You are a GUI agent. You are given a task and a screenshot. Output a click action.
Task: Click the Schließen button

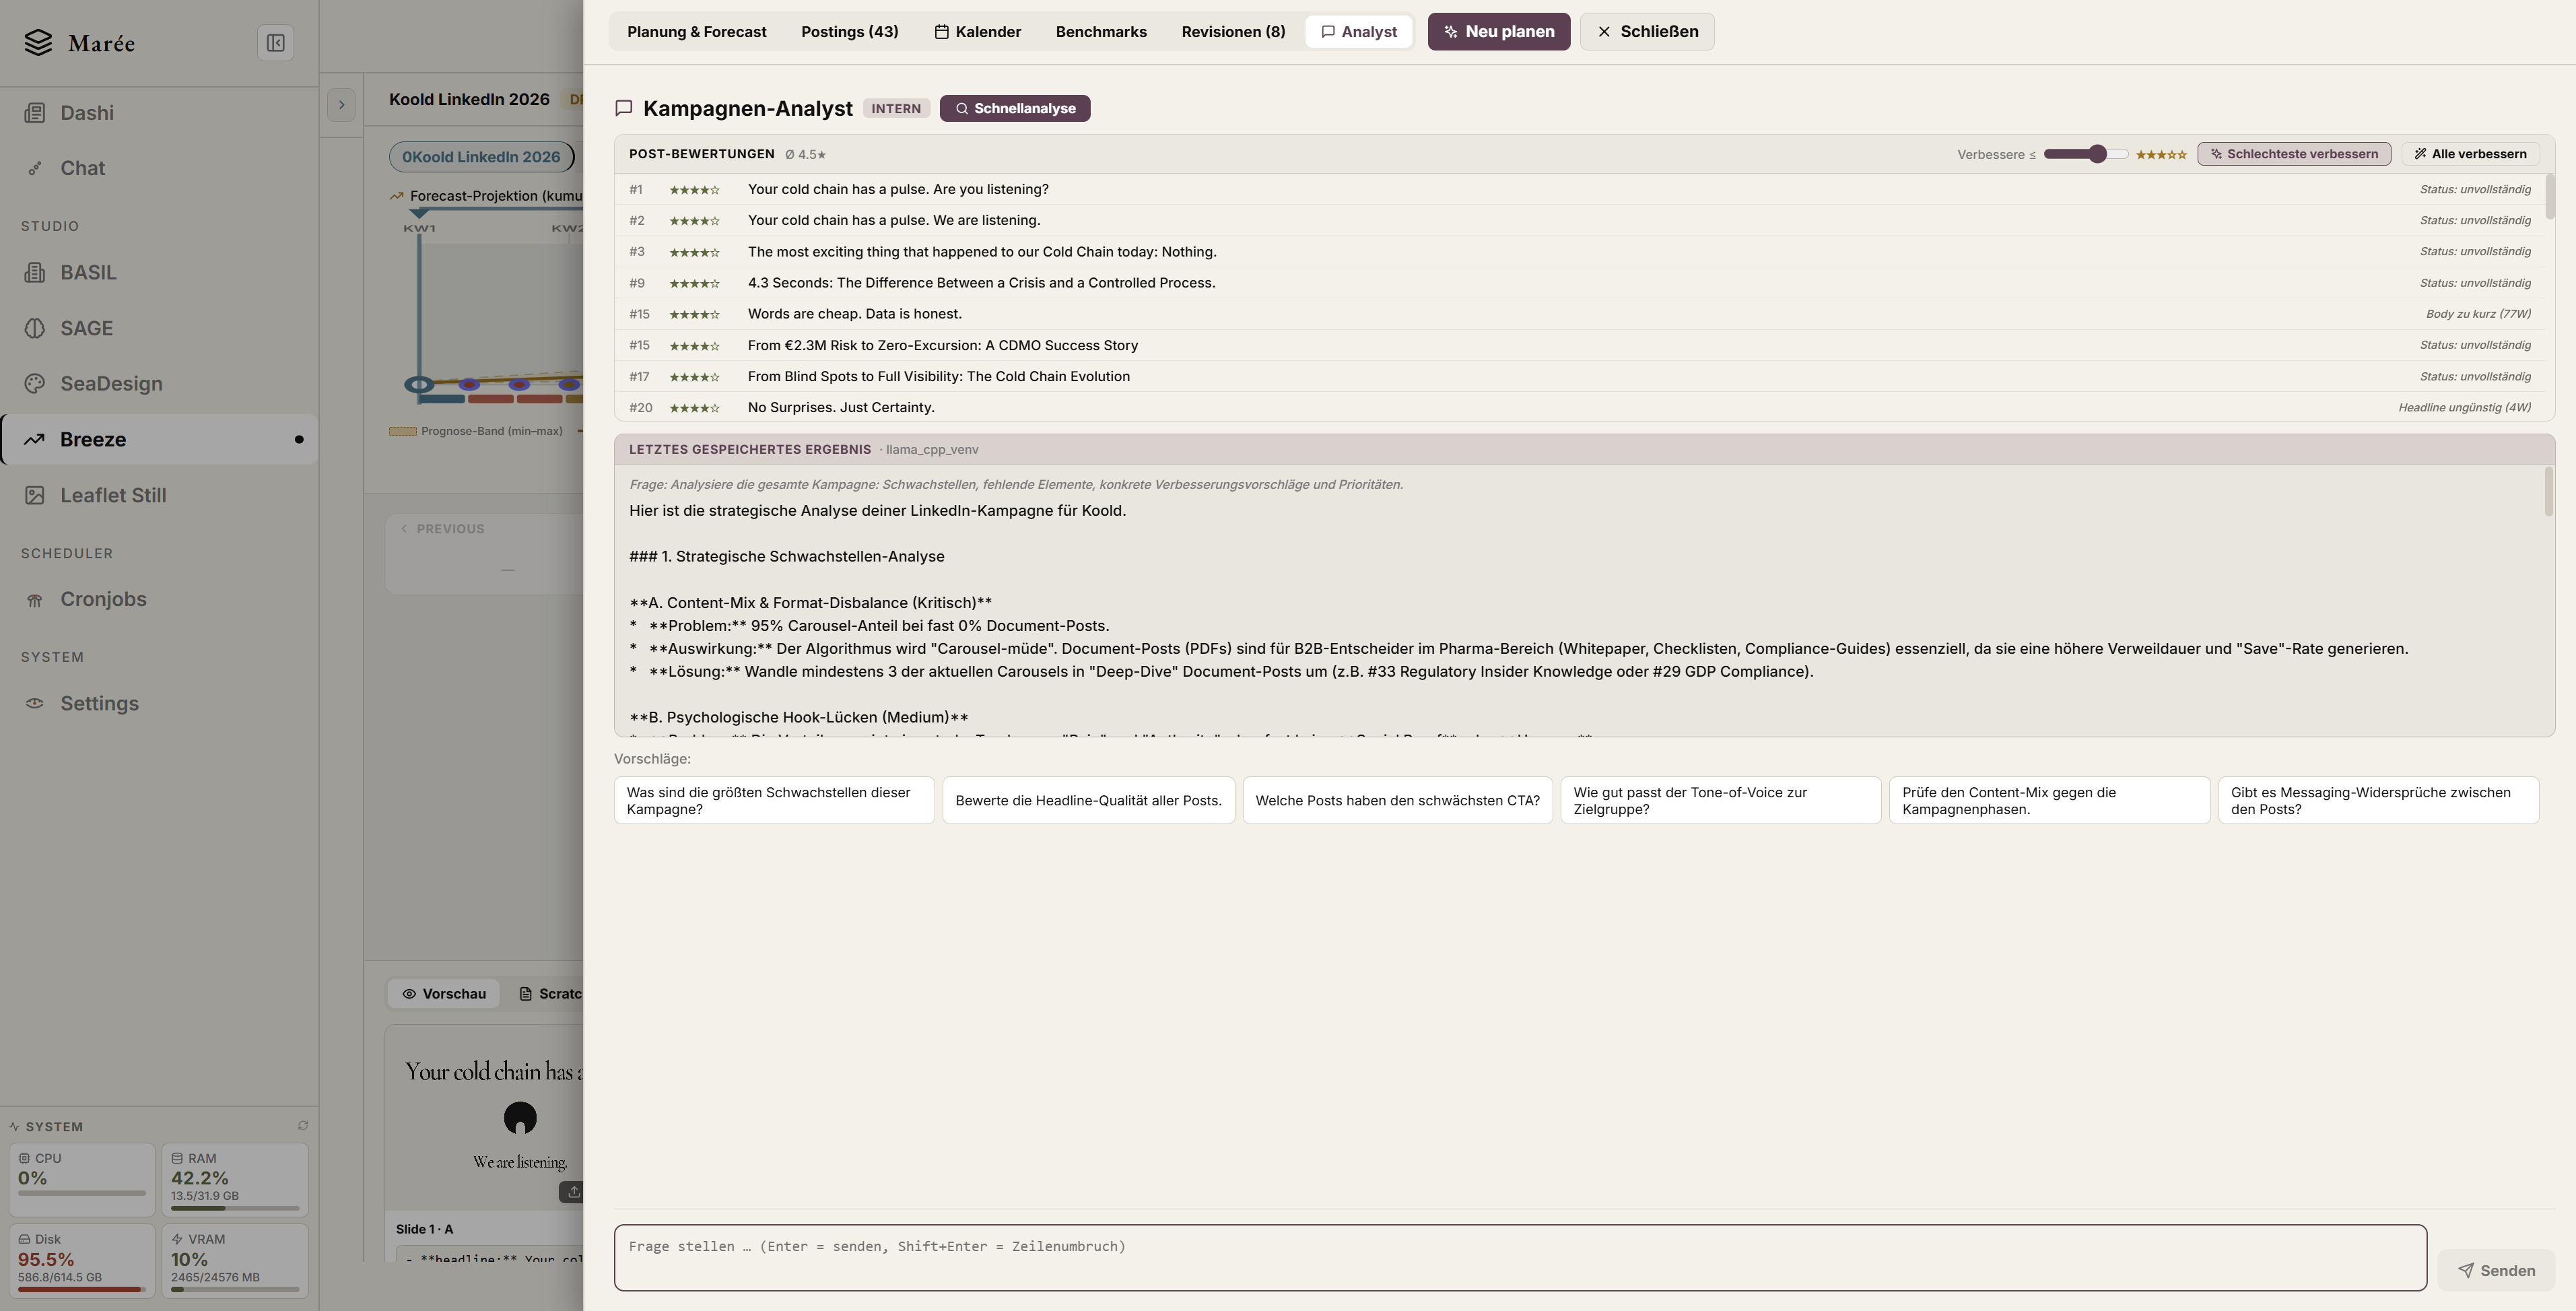point(1647,32)
